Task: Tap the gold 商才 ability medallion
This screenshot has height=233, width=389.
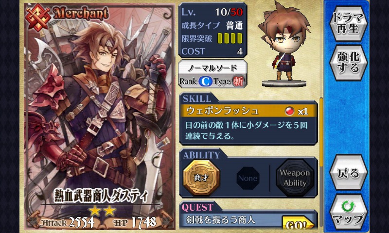Action: click(x=201, y=178)
